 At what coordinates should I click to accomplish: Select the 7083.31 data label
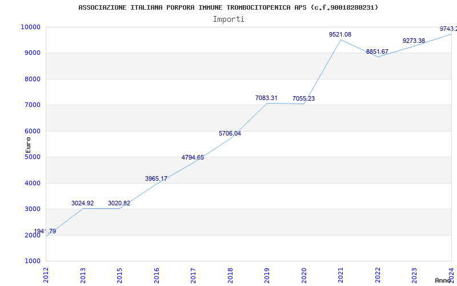[x=266, y=98]
